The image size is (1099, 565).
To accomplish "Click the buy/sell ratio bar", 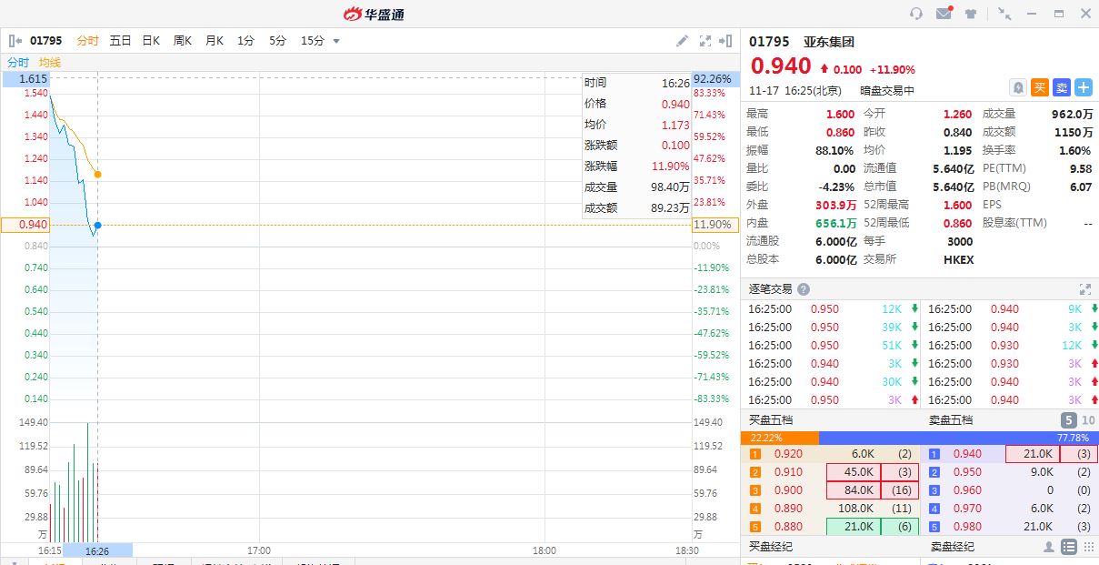I will point(919,438).
